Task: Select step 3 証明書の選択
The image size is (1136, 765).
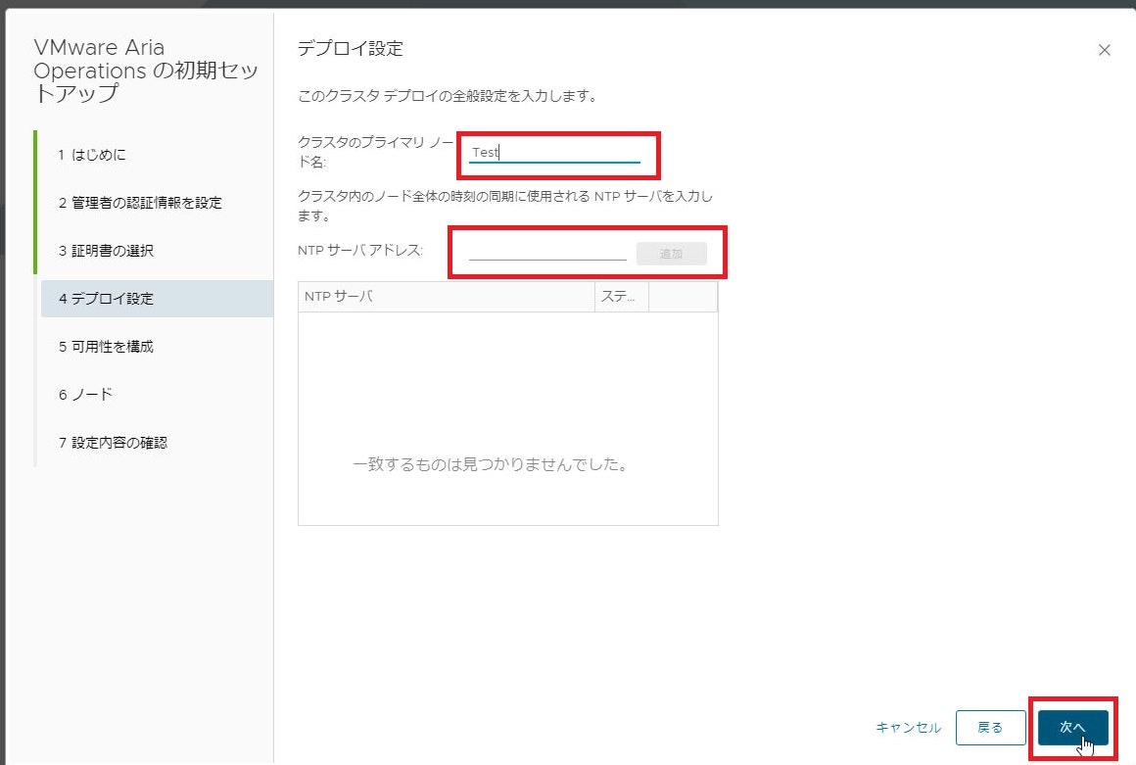Action: pos(107,251)
